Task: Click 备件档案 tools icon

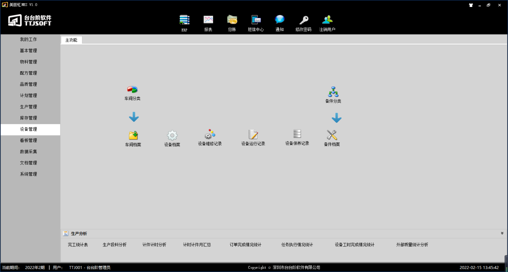Action: [x=332, y=135]
